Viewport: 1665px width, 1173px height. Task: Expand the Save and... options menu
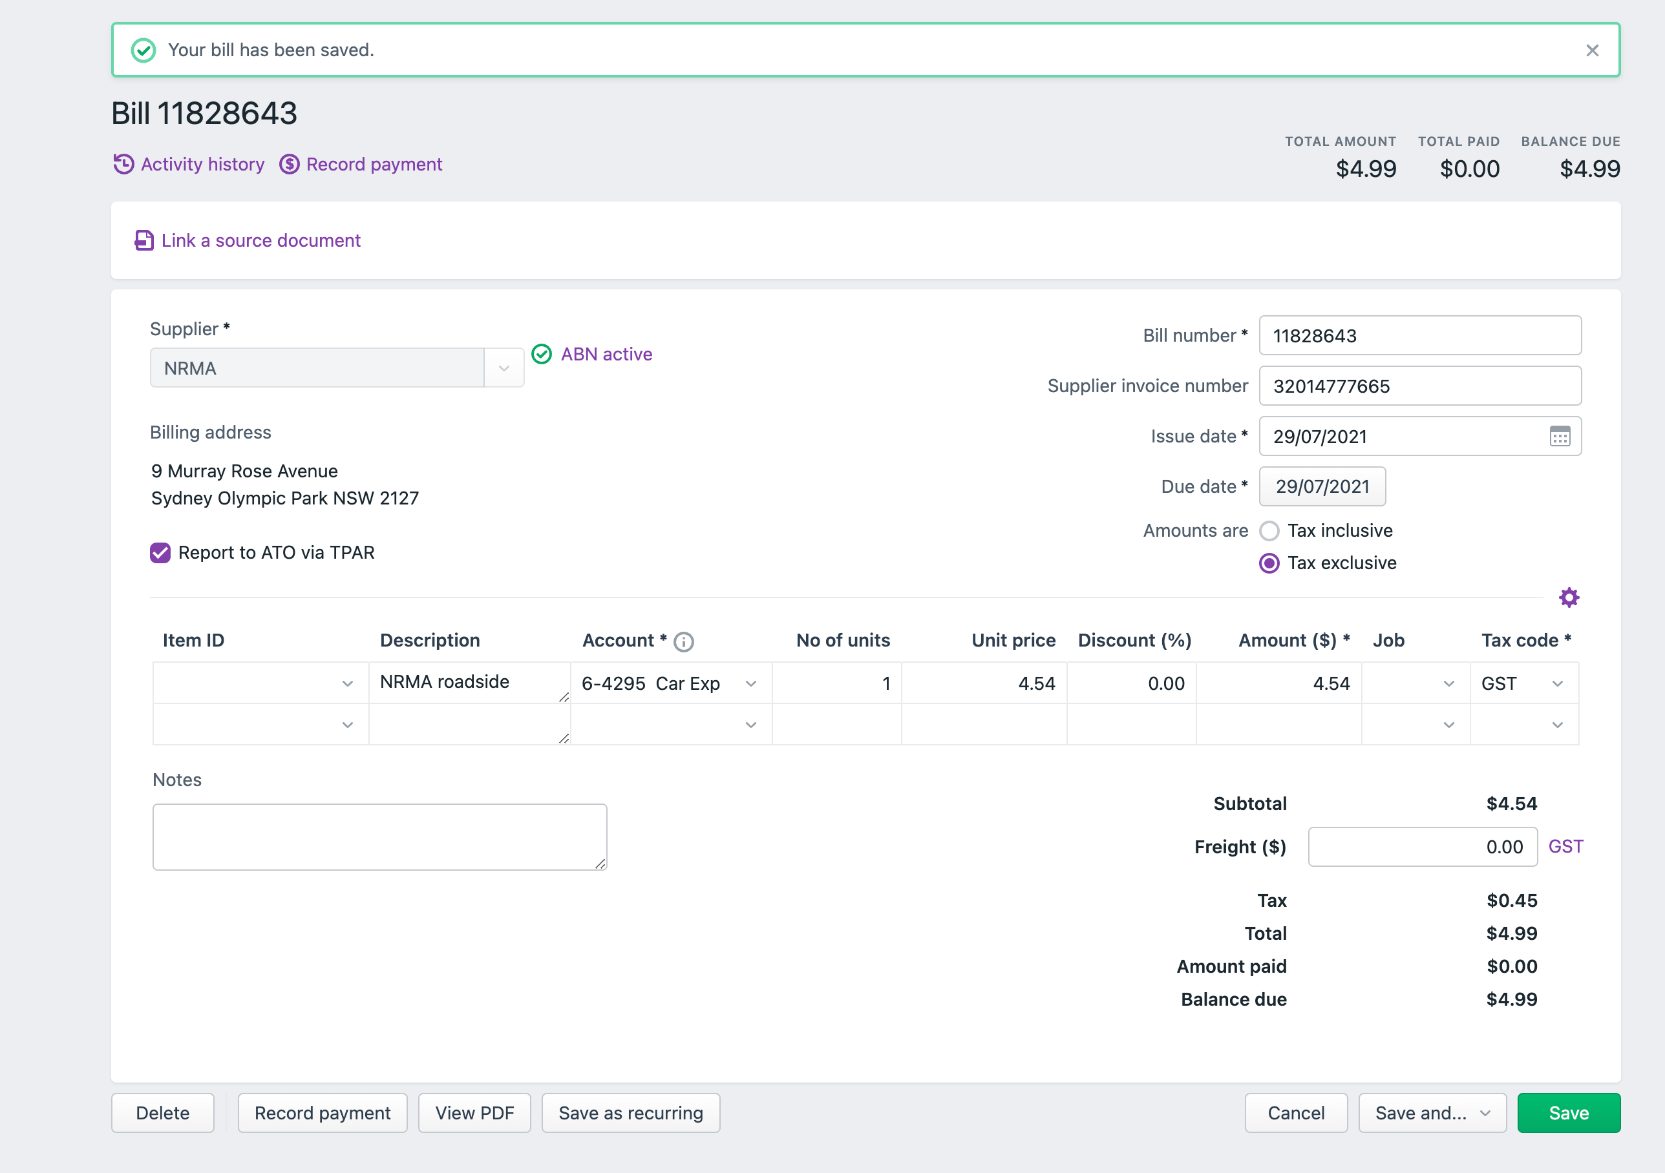pos(1485,1113)
